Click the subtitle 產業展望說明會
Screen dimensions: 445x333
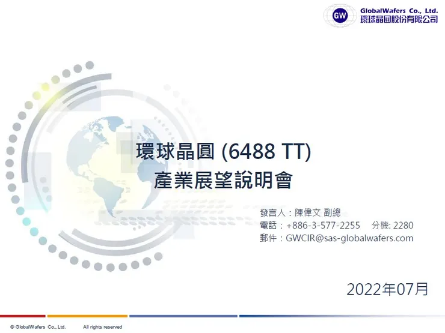tap(223, 181)
